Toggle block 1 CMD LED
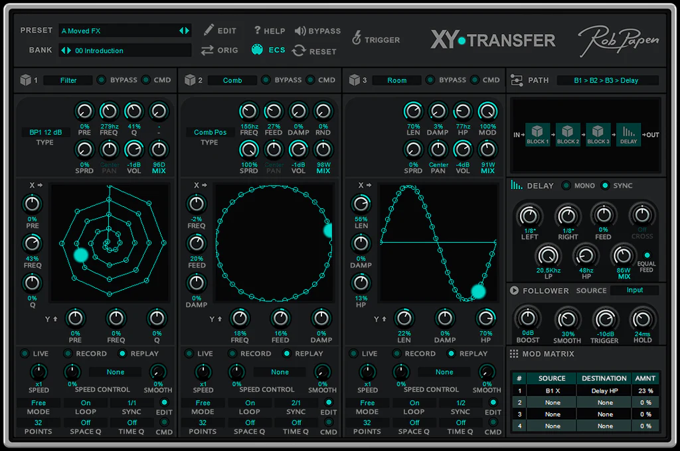 pyautogui.click(x=146, y=80)
